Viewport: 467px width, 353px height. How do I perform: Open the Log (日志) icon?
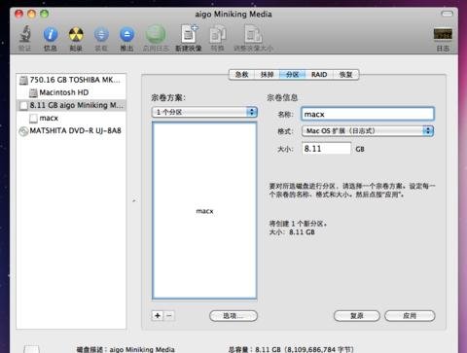(x=443, y=34)
